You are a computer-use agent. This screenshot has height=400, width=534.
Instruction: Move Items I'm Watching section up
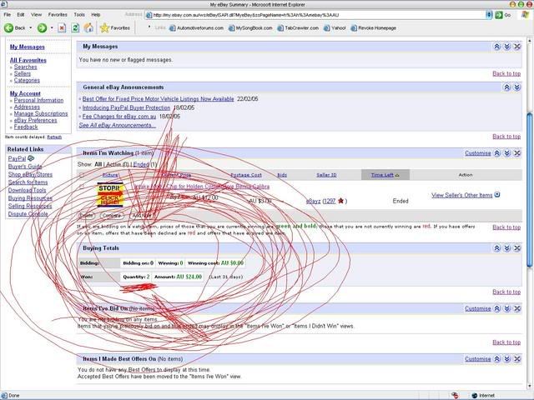[497, 153]
